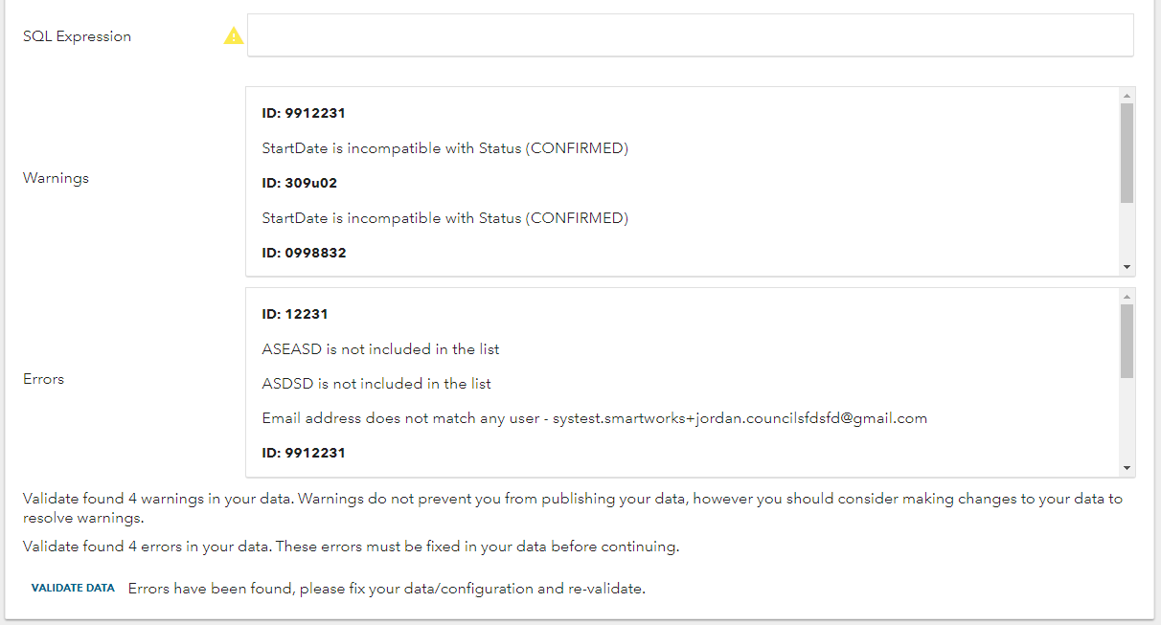Select "ID: 9912231" in the Warnings list

(304, 114)
